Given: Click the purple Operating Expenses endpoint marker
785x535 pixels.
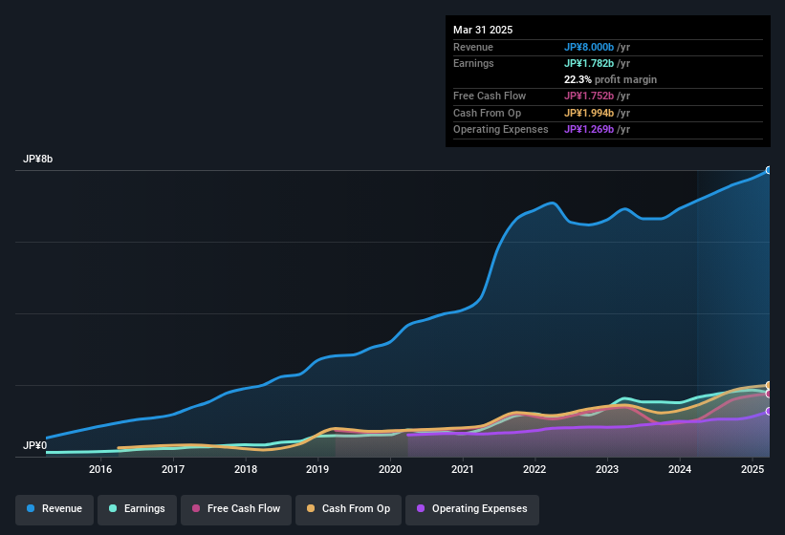Looking at the screenshot, I should tap(769, 412).
